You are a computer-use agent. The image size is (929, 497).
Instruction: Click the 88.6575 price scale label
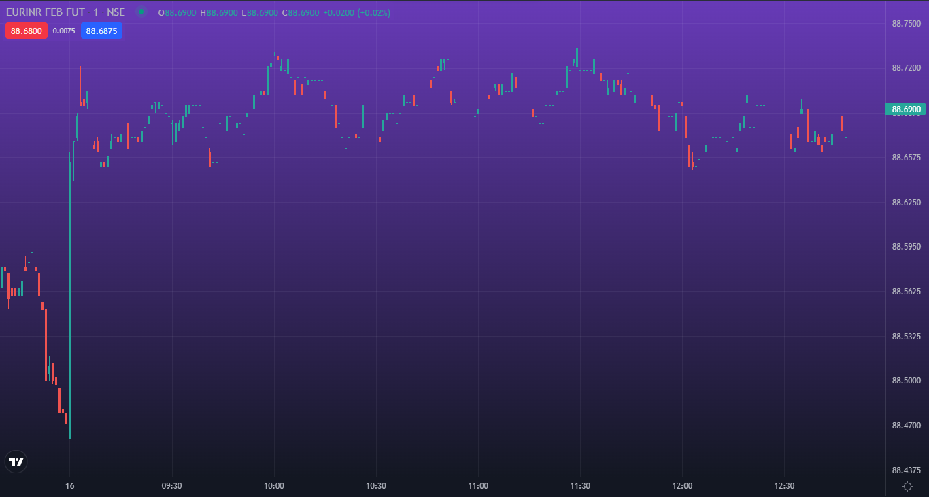[x=906, y=158]
